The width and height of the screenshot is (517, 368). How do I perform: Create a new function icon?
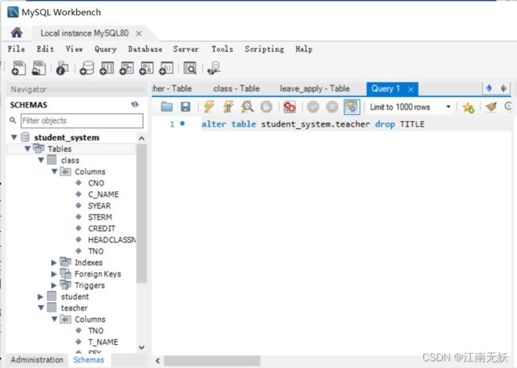(166, 68)
